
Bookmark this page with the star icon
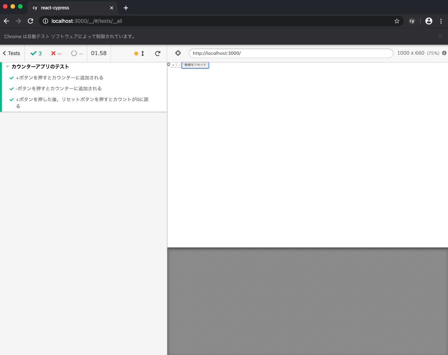pos(397,21)
